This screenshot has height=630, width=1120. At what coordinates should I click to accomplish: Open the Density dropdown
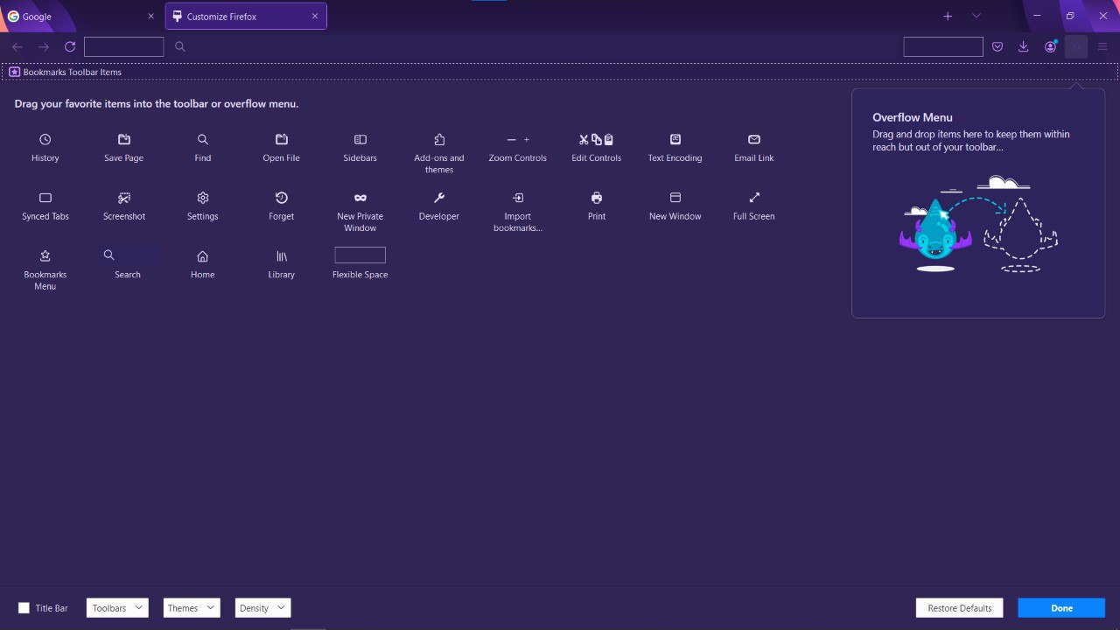[x=262, y=608]
